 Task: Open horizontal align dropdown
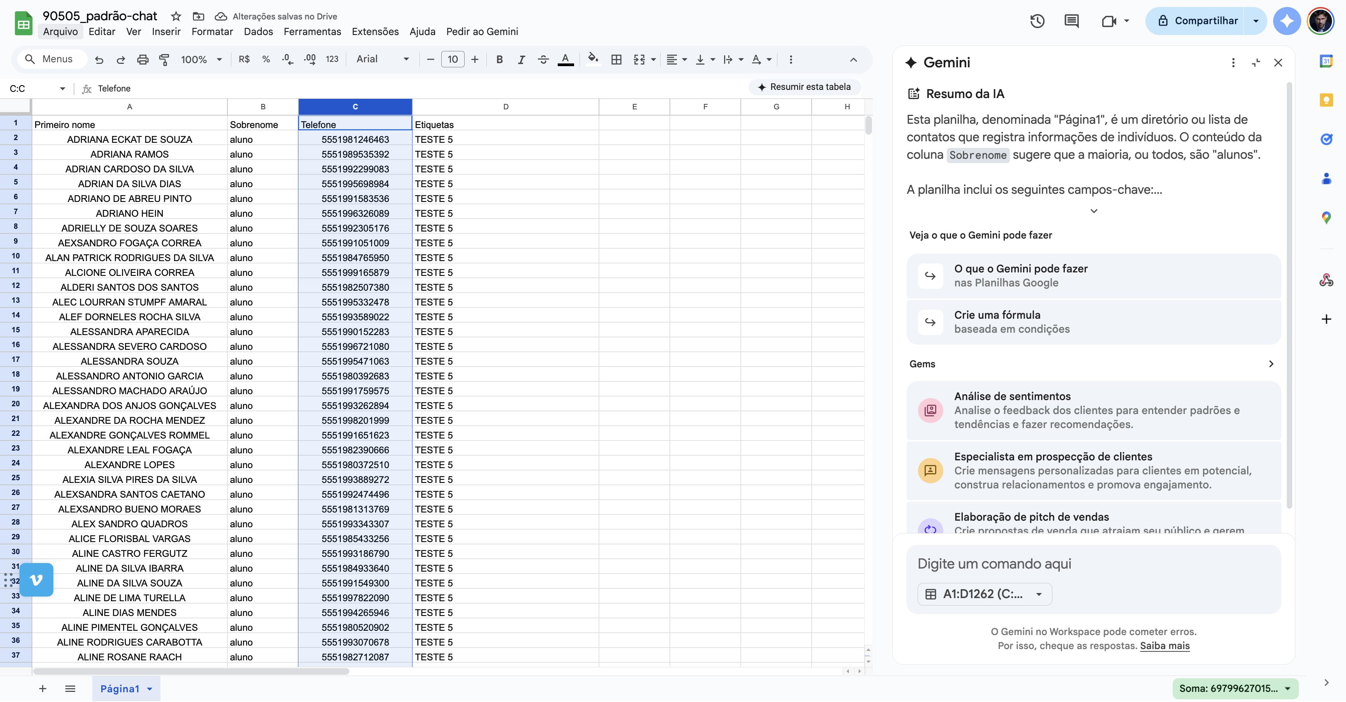pyautogui.click(x=677, y=60)
